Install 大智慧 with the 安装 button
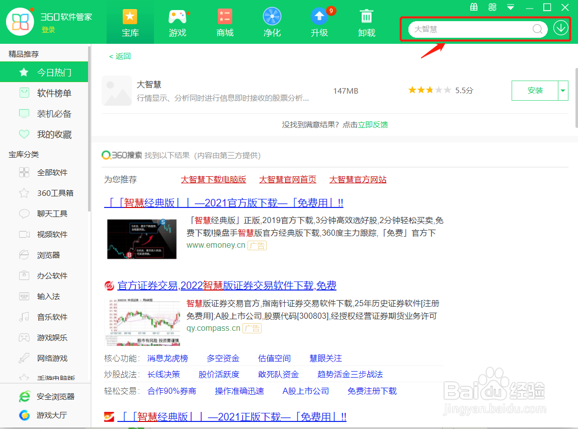This screenshot has width=578, height=429. [x=535, y=90]
